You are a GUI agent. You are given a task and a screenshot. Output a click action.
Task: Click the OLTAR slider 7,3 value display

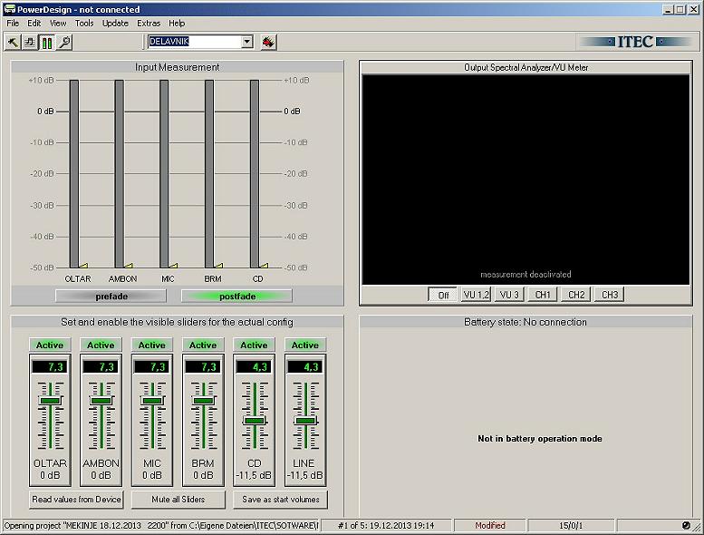50,366
